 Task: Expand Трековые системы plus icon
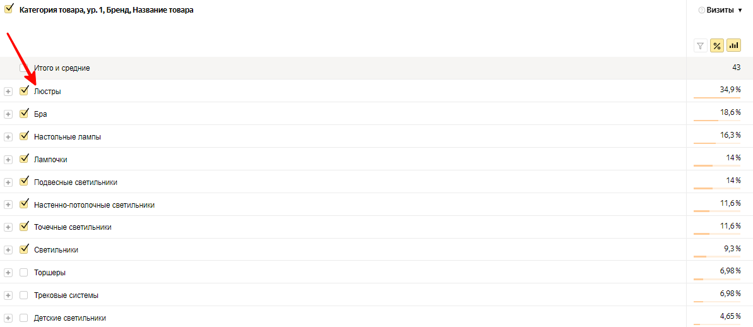(8, 295)
